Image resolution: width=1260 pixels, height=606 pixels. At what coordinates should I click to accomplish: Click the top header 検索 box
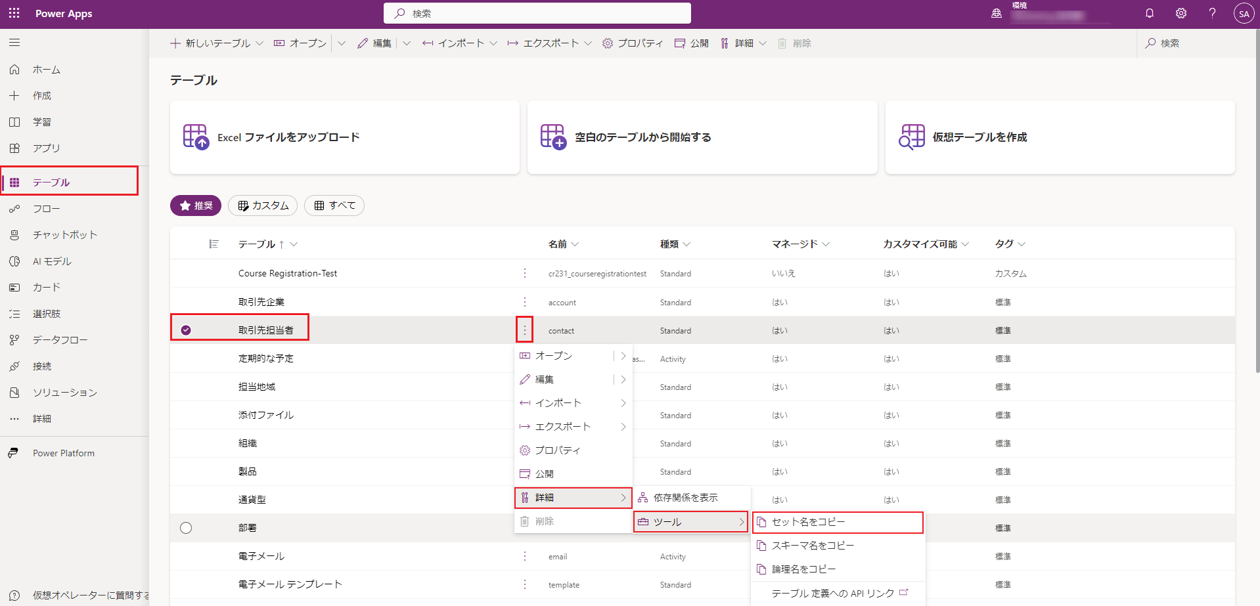[537, 13]
